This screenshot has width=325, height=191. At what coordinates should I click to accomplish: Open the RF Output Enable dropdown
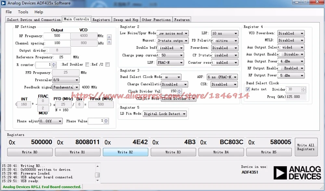click(291, 68)
